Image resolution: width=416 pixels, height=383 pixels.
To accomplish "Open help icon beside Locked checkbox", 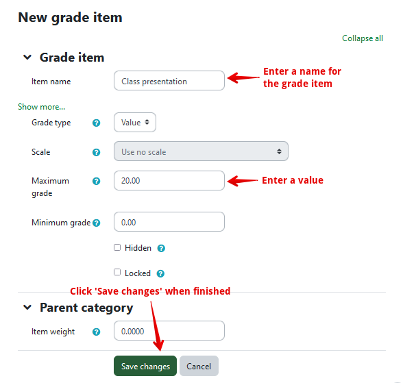I will point(160,273).
